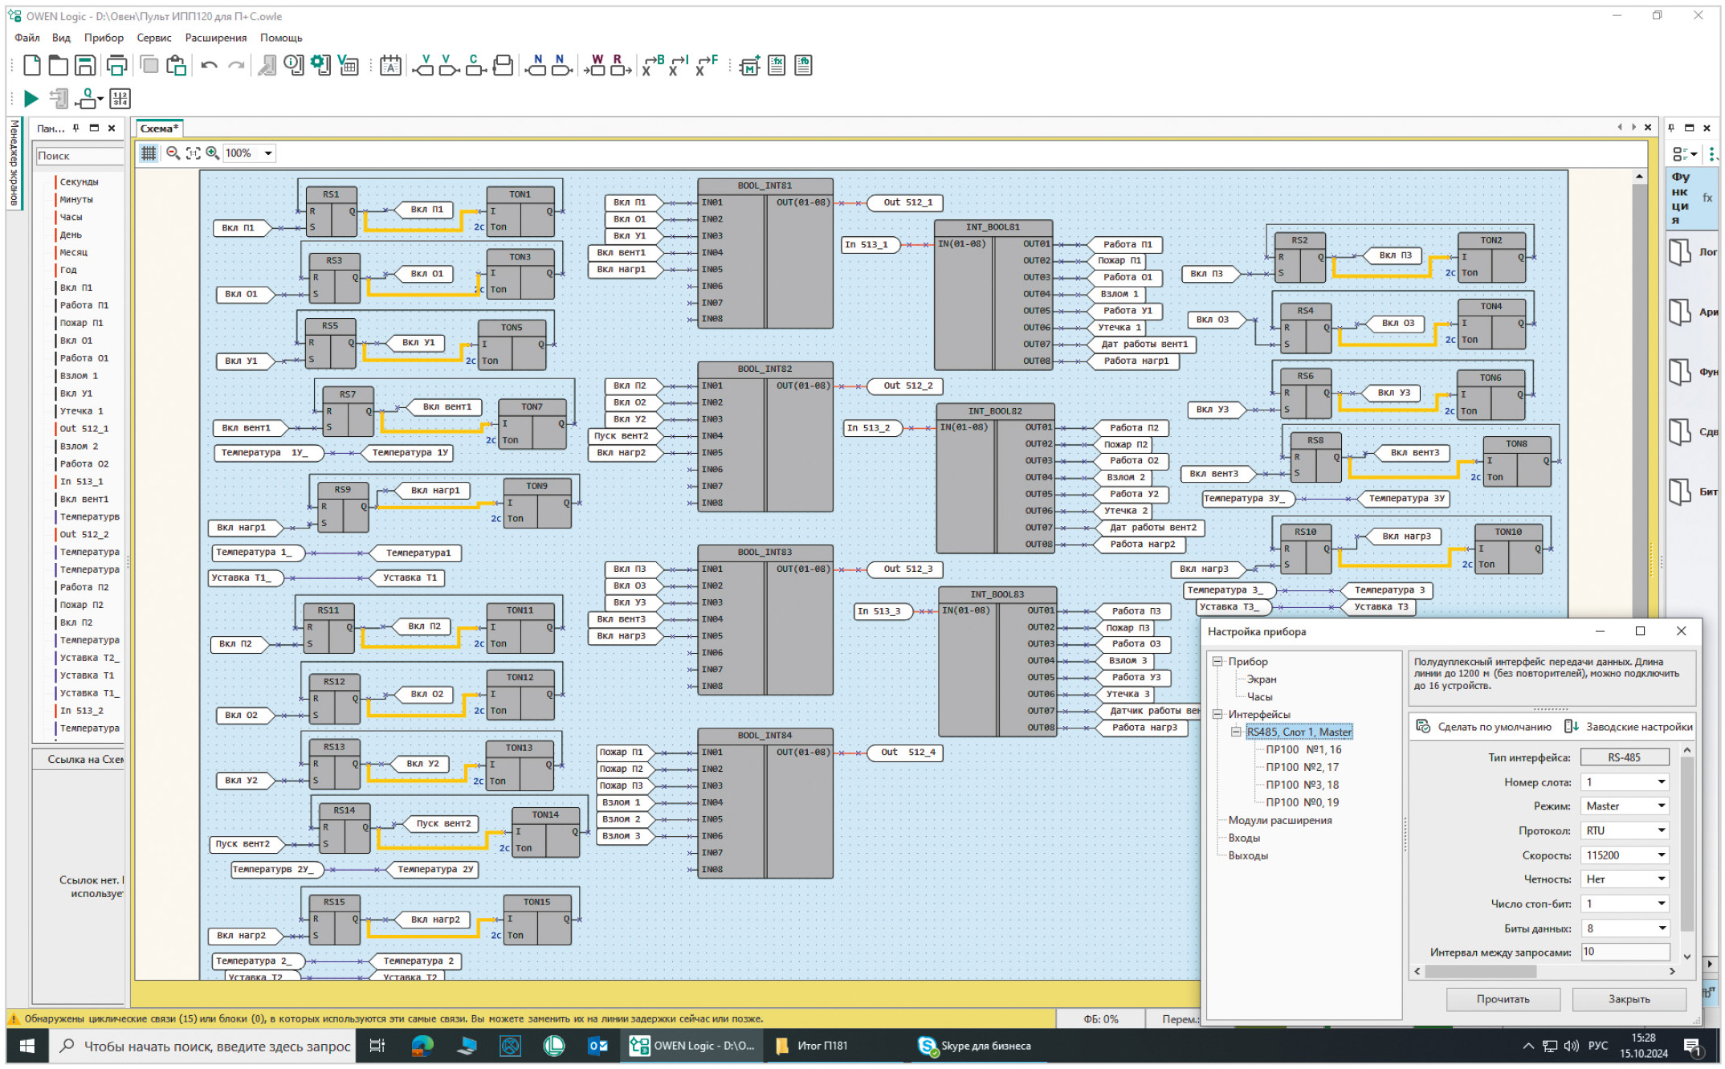Click the Закрыть button
The image size is (1725, 1069).
click(1628, 999)
